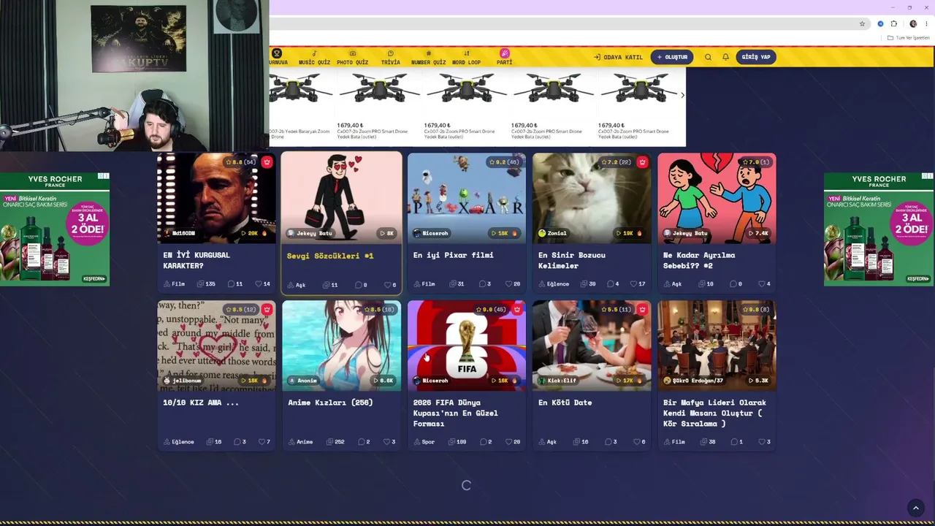Like the Anime Kızları (256) card

(388, 442)
